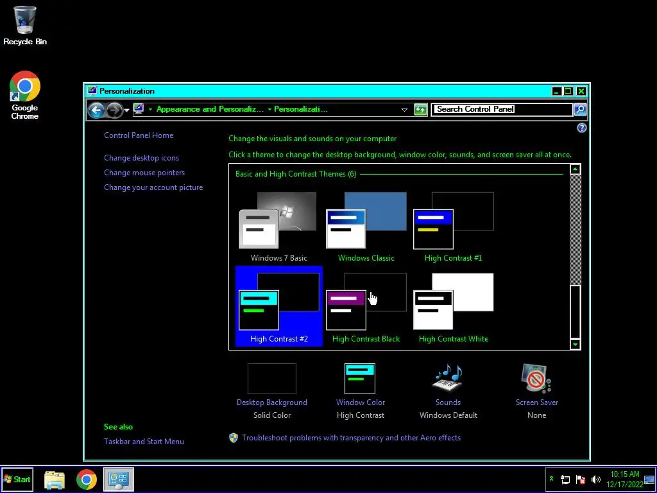The height and width of the screenshot is (493, 657).
Task: Open Control Panel Home link
Action: (x=139, y=135)
